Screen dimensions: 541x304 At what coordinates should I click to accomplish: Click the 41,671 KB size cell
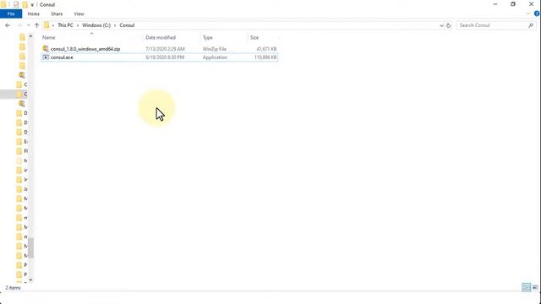coord(266,49)
